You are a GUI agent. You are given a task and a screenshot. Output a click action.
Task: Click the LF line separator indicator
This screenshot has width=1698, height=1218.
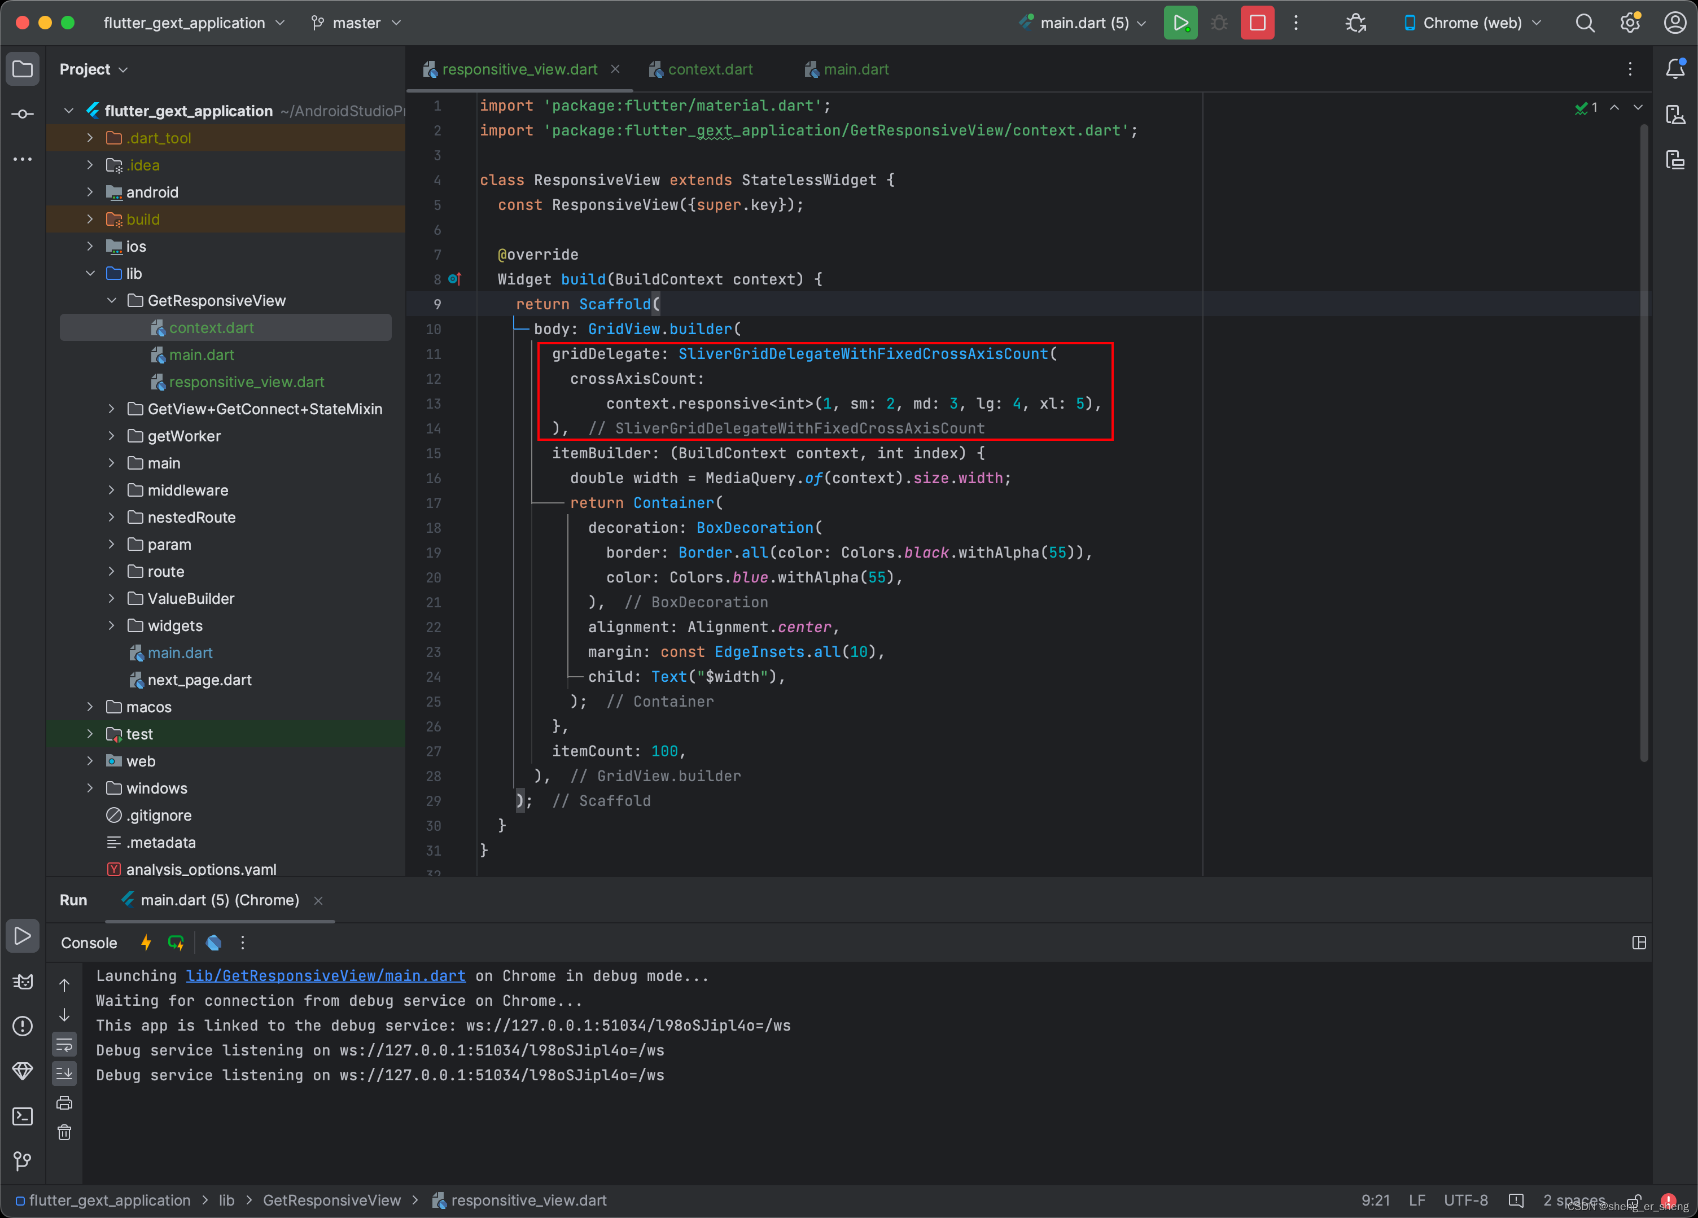tap(1416, 1200)
